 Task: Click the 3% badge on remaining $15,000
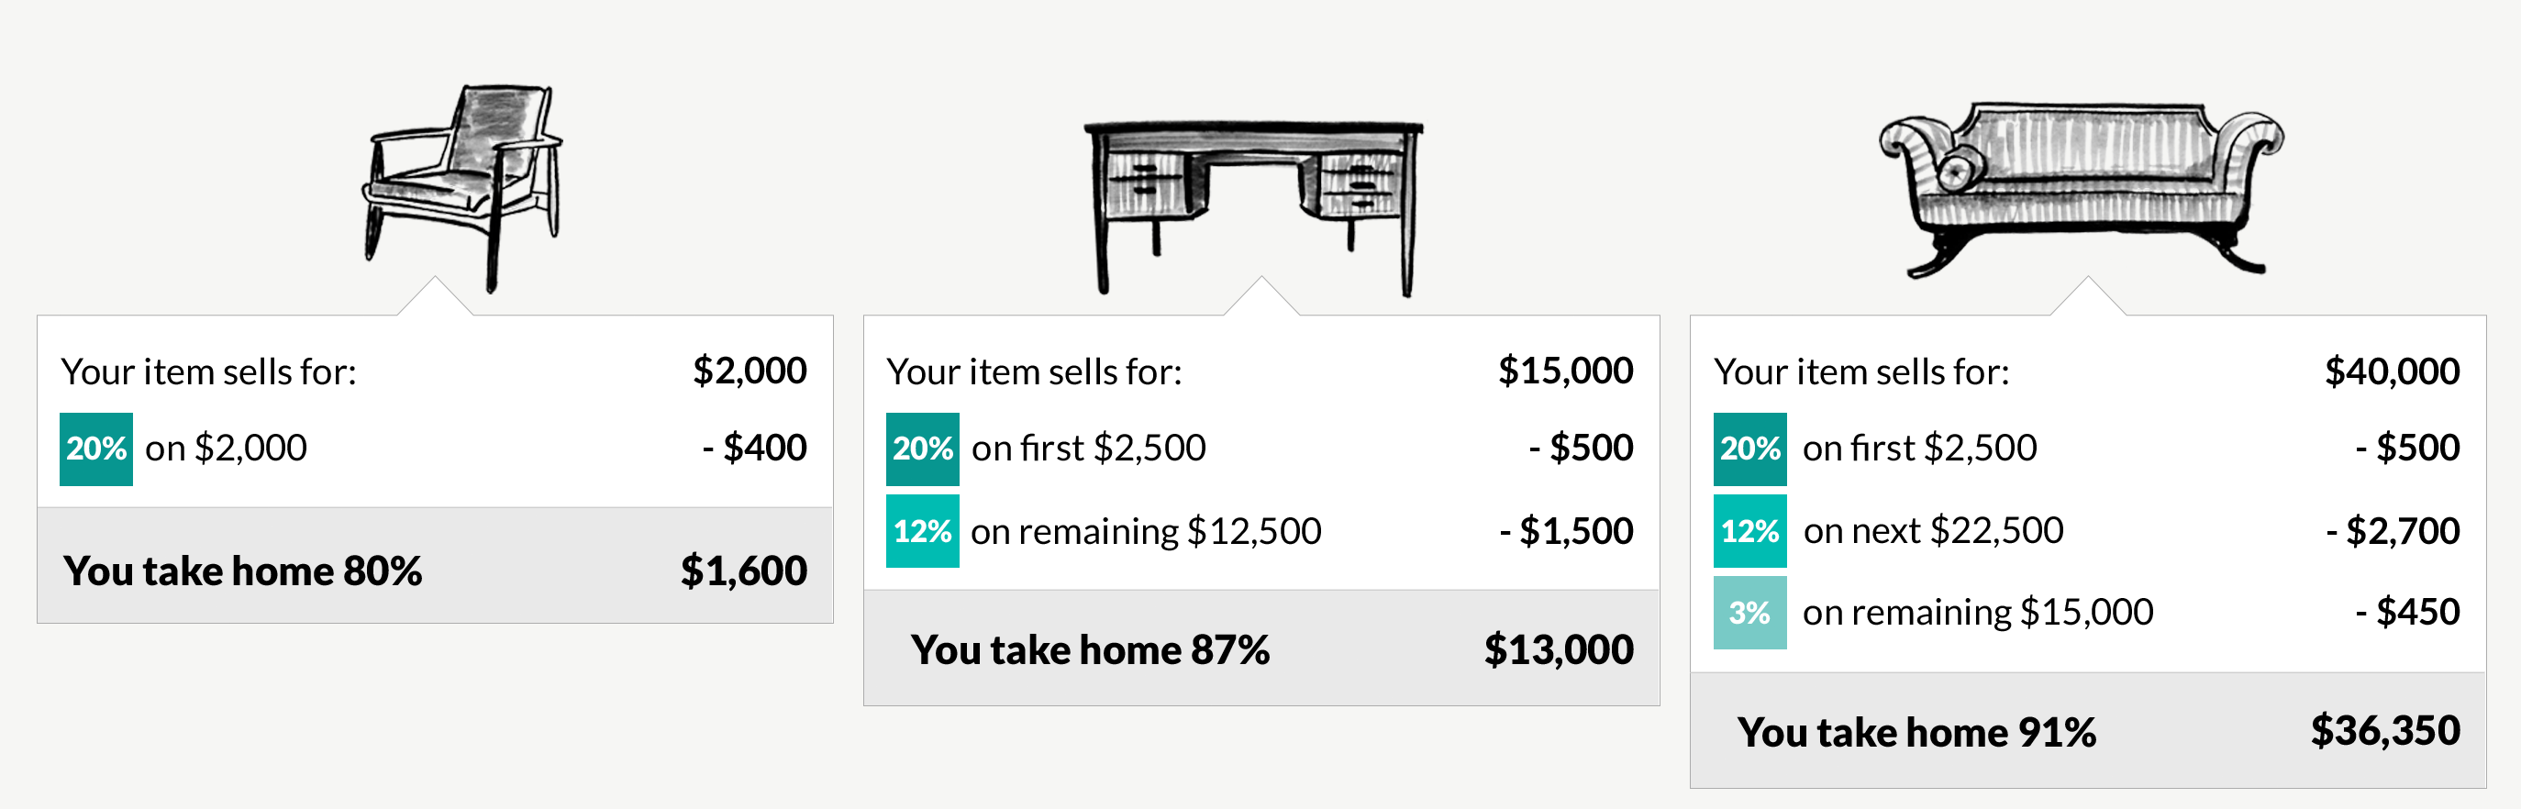click(x=1749, y=613)
